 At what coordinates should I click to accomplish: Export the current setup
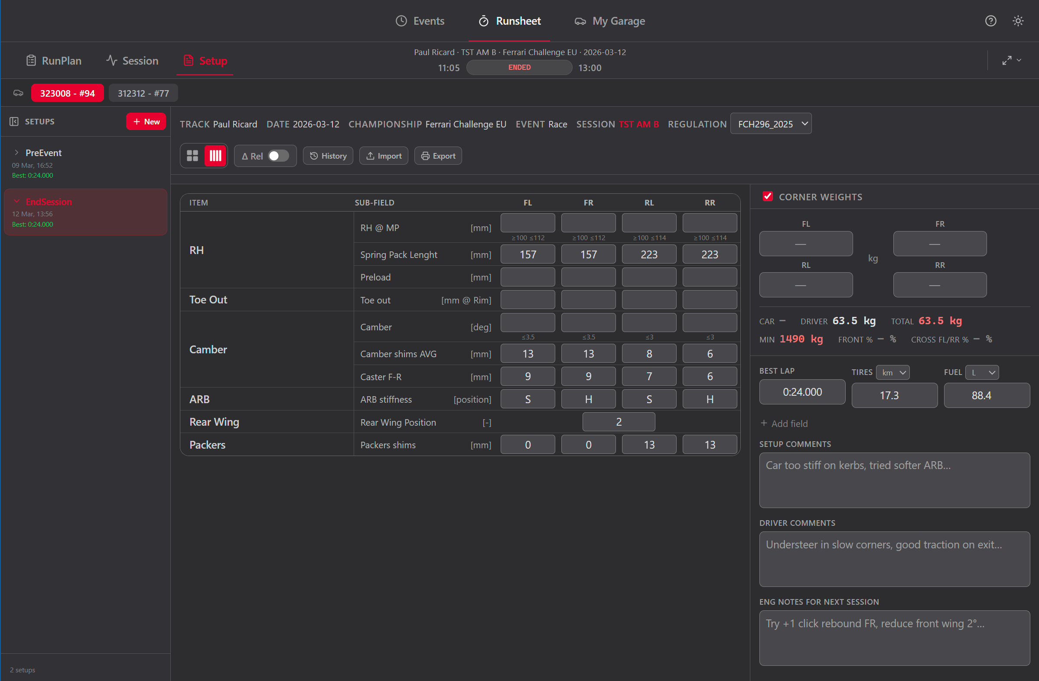[437, 156]
